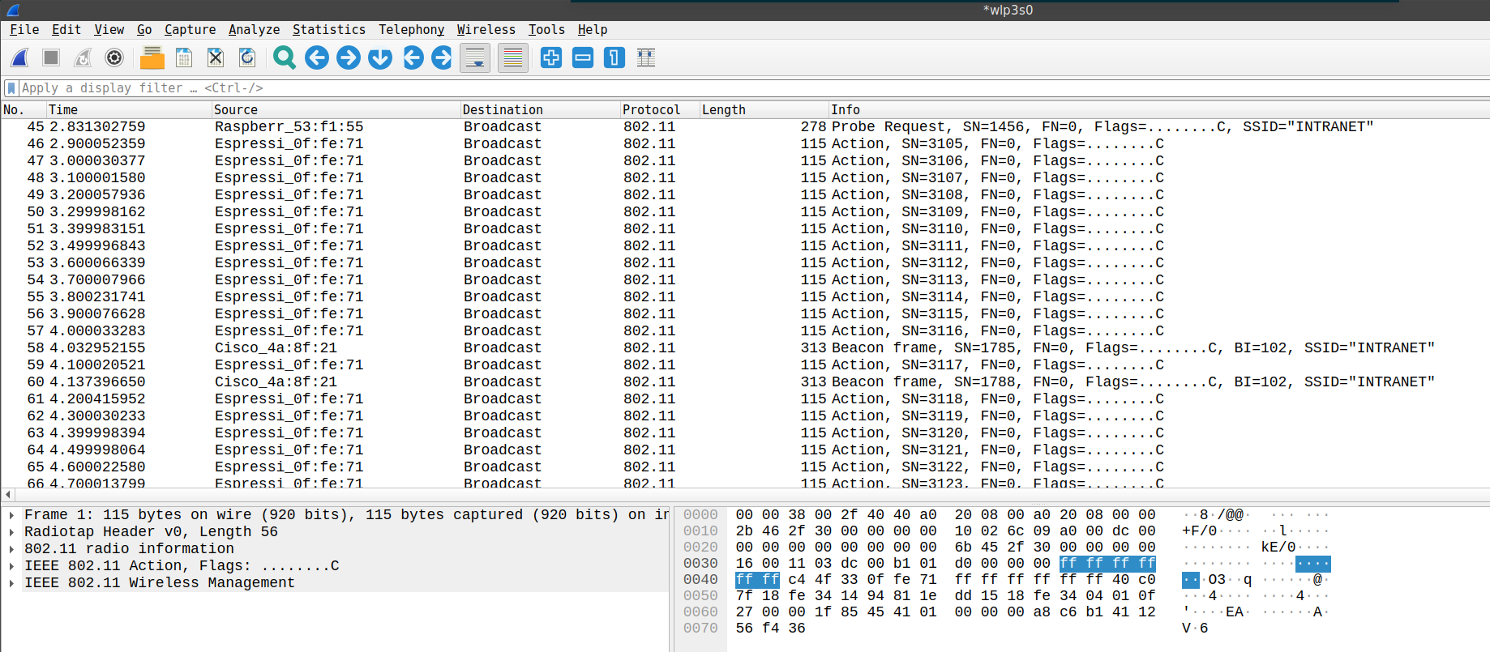
Task: Expand 802.11 radio information node
Action: coord(11,549)
